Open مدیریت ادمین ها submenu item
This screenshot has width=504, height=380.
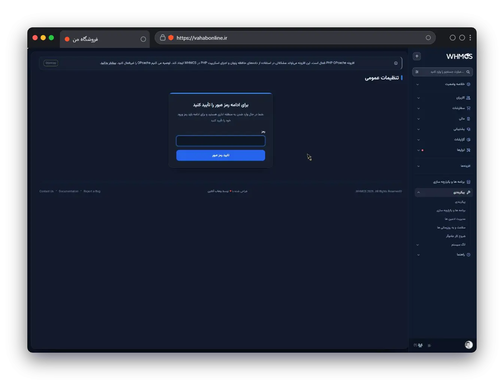(x=455, y=219)
